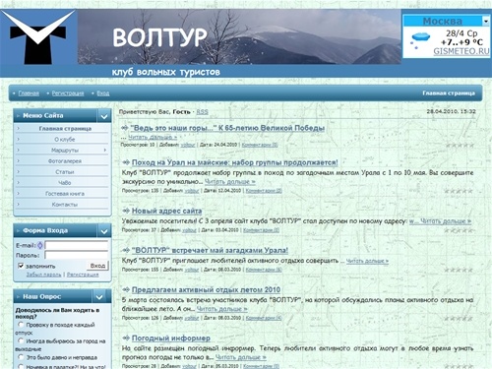Open article "Ведь это наши горы..." title

pyautogui.click(x=227, y=128)
